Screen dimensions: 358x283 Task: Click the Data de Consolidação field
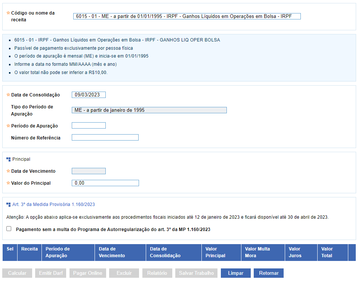pos(89,95)
